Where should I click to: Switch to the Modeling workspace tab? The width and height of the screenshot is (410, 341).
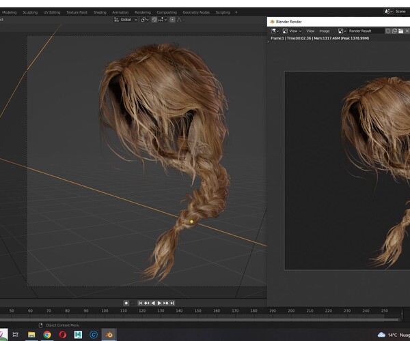[x=10, y=12]
